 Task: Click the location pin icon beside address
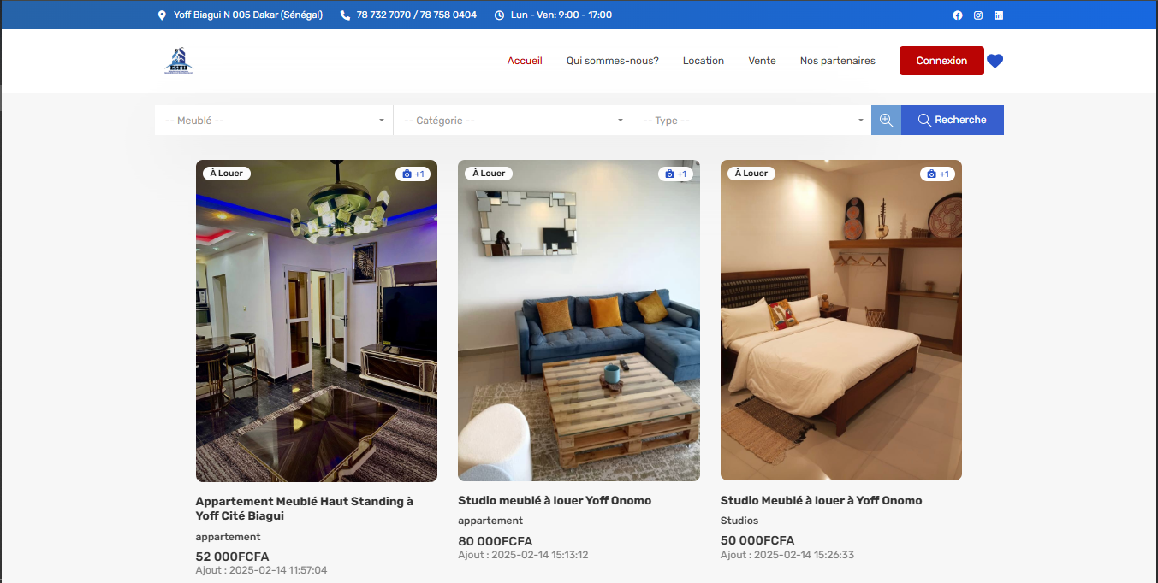point(162,15)
